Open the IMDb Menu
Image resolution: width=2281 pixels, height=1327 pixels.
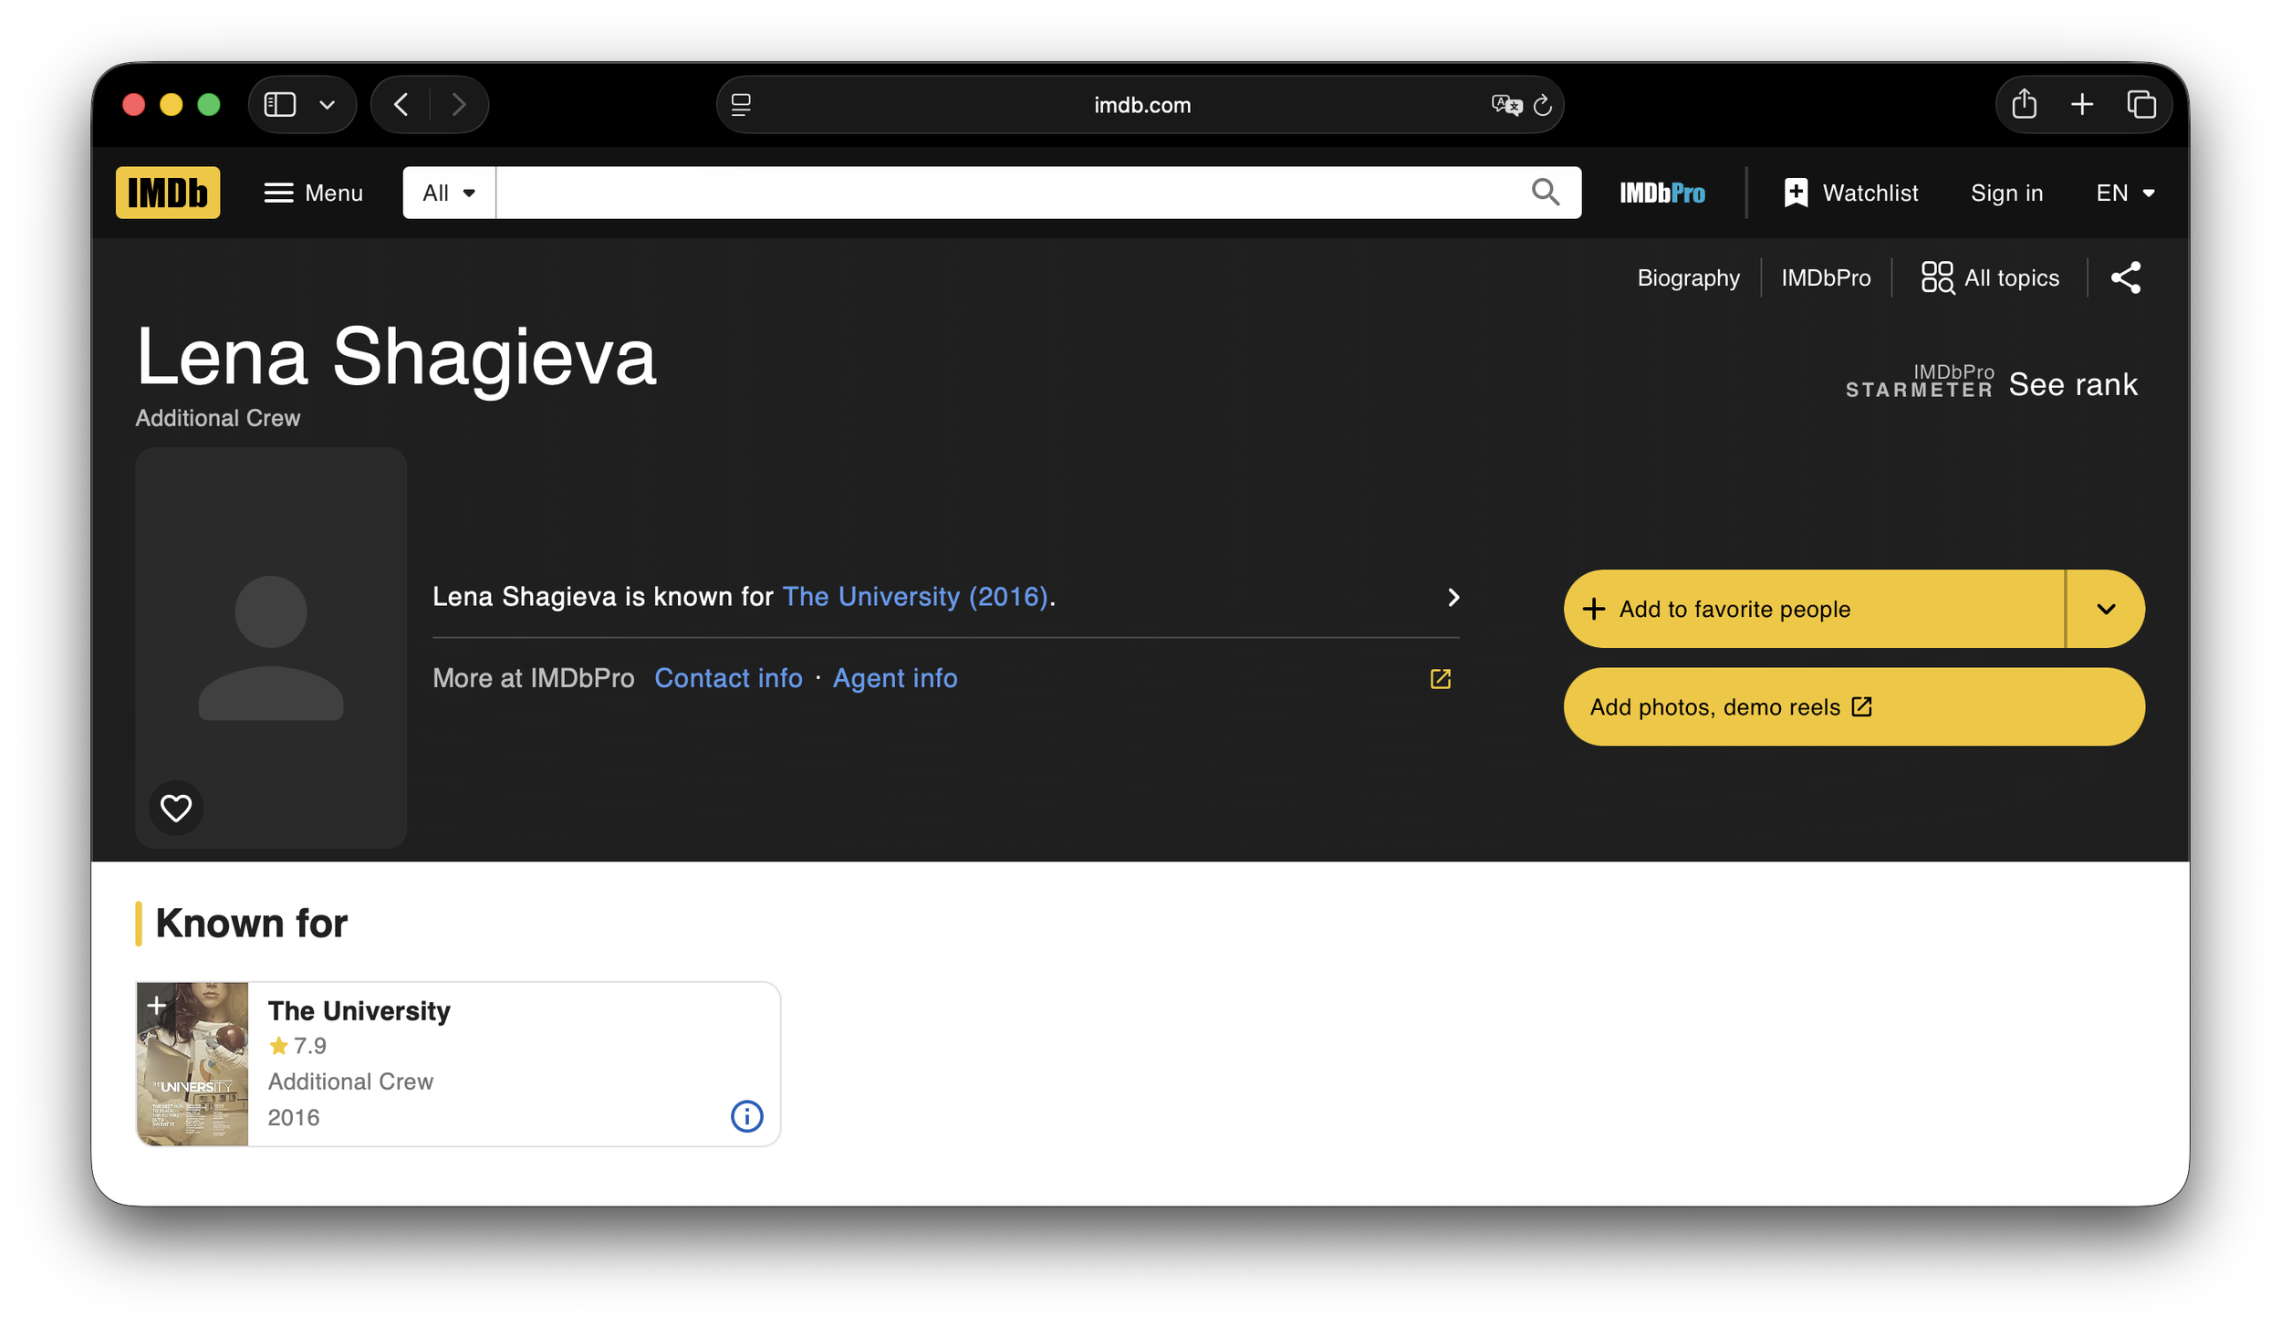coord(314,193)
